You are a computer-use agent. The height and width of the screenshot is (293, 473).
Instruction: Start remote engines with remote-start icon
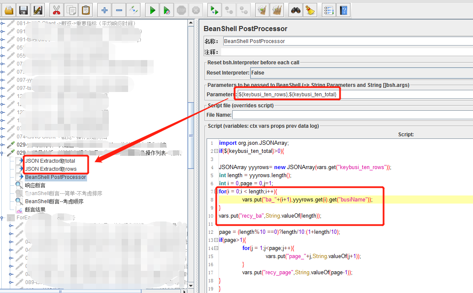[x=214, y=11]
